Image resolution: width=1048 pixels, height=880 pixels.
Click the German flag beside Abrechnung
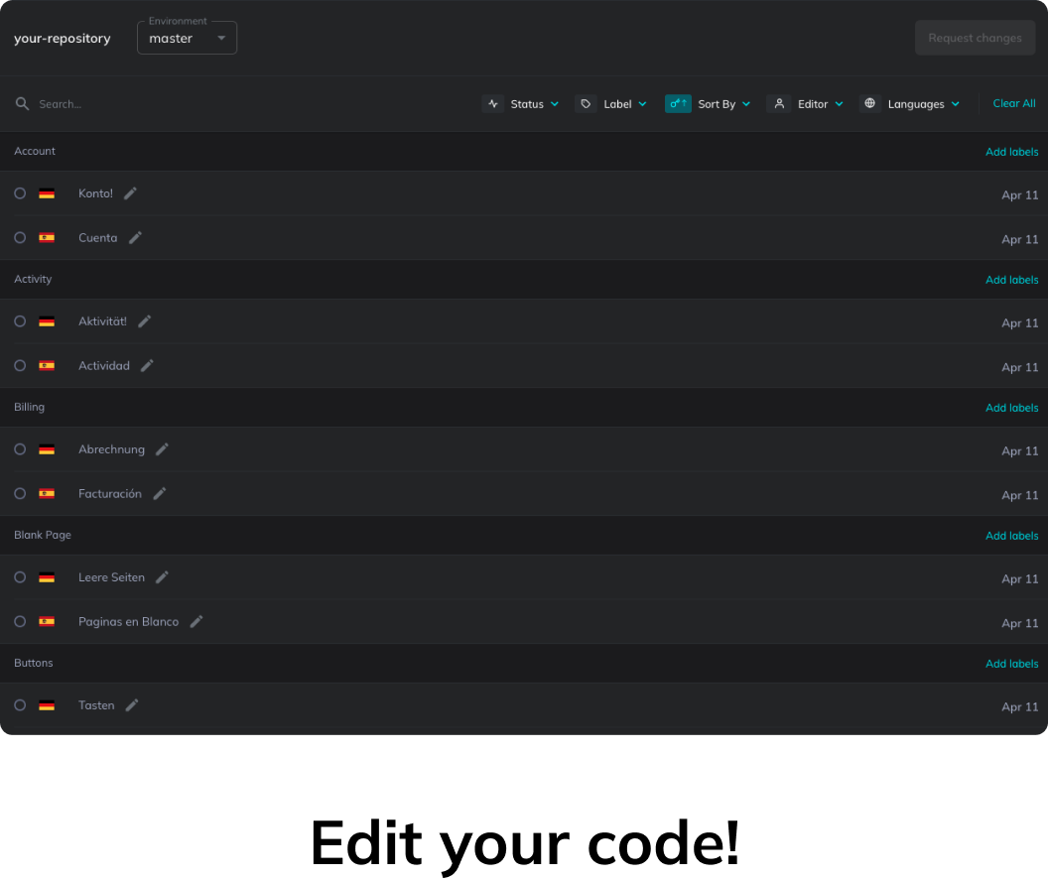point(47,449)
